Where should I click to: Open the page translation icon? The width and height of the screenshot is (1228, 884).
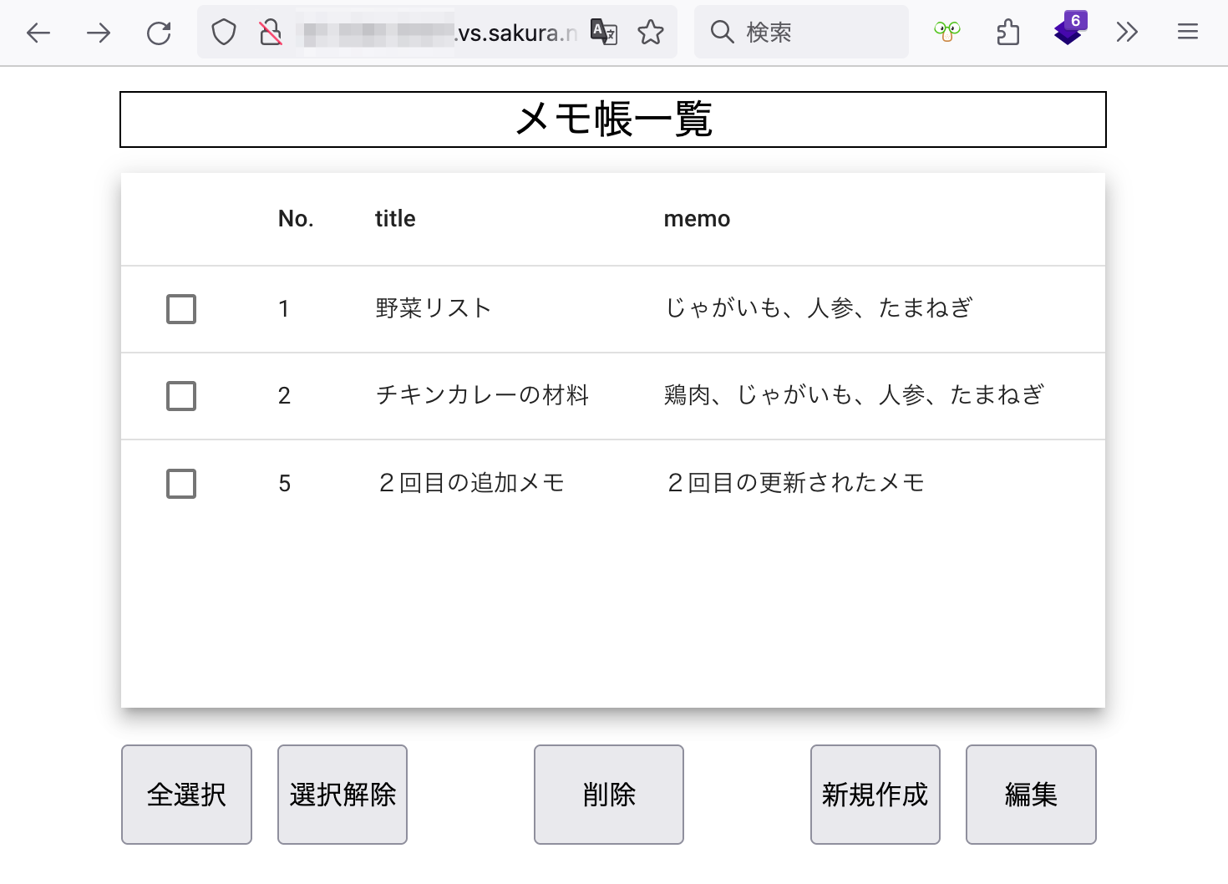click(x=603, y=33)
